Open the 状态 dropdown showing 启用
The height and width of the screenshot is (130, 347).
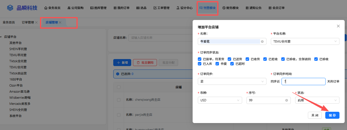click(x=317, y=100)
